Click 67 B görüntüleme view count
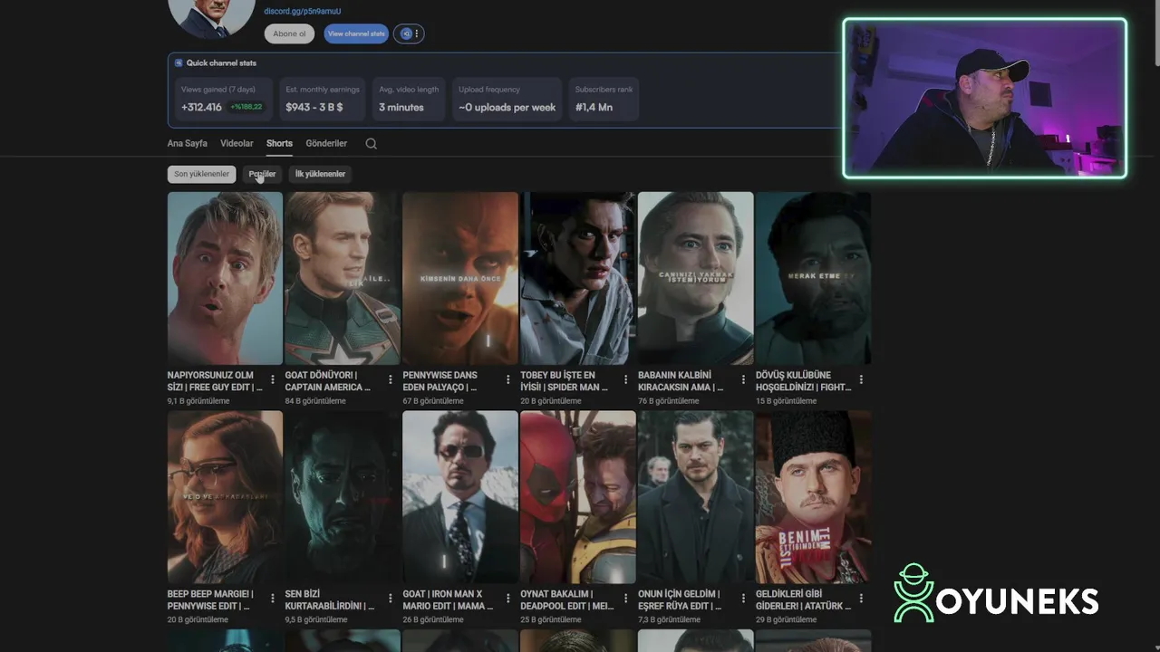 coord(433,401)
